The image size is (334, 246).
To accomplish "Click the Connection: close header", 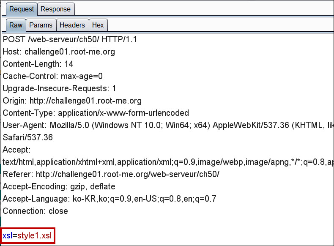I will click(36, 211).
